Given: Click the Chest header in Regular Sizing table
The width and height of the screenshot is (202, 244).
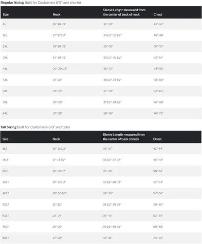Looking at the screenshot, I should (158, 15).
